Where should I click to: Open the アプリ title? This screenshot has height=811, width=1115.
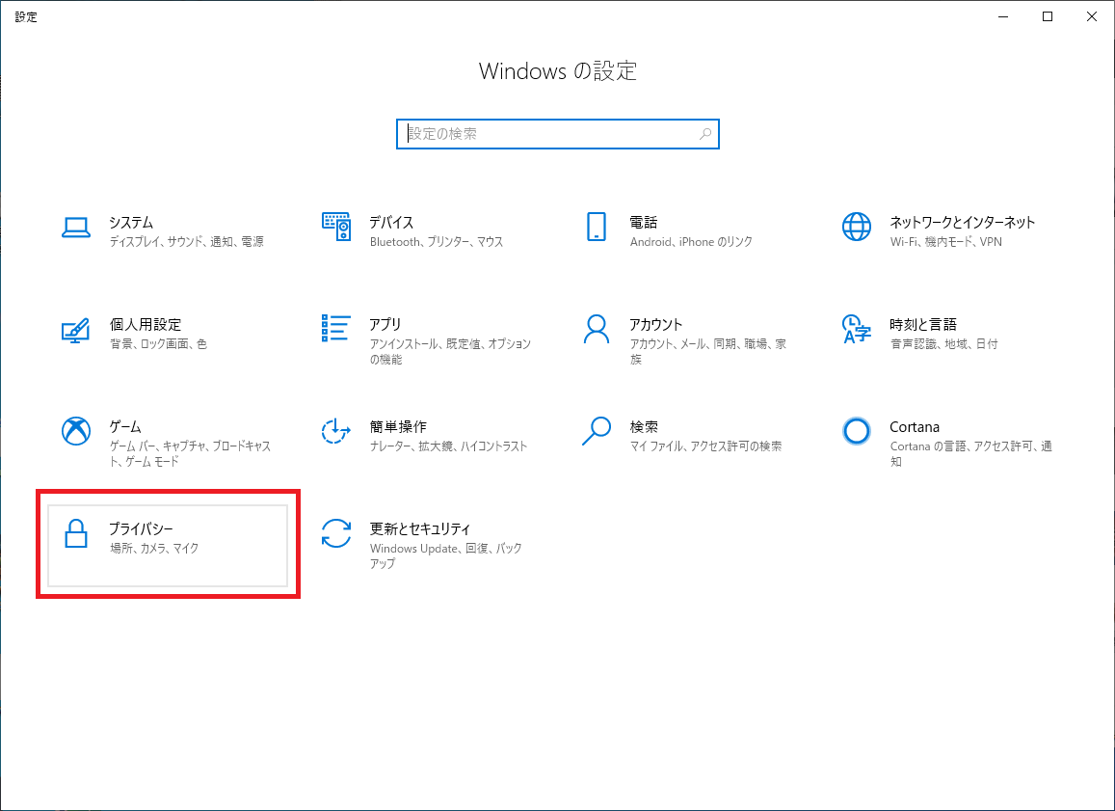(x=385, y=324)
